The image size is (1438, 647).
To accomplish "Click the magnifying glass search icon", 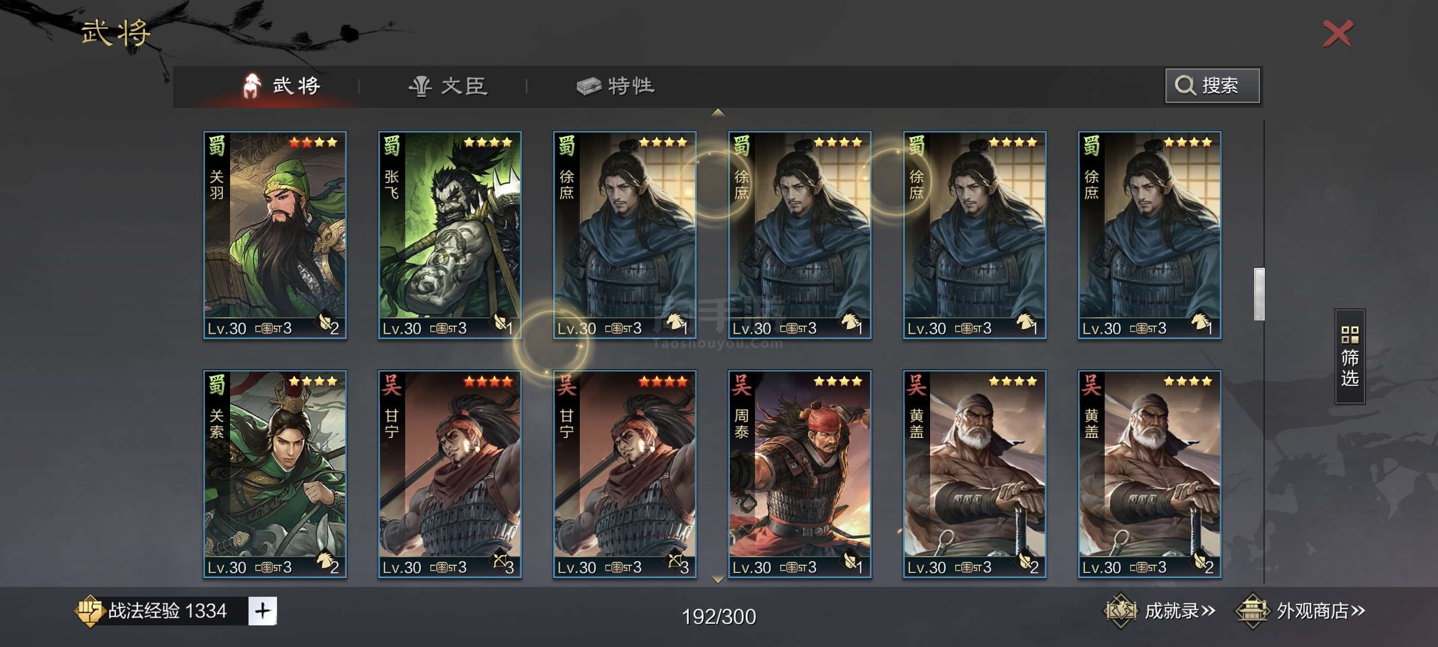I will pyautogui.click(x=1185, y=86).
